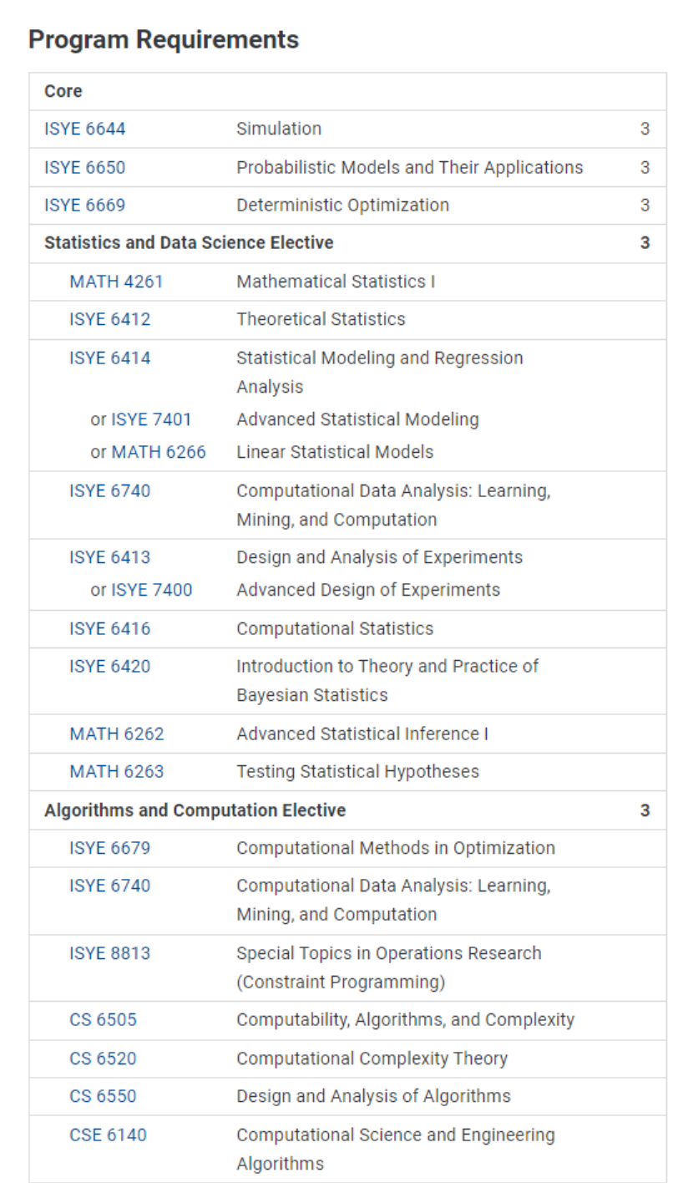Open the ISYE 6412 course page
Screen dimensions: 688x1183
click(109, 319)
